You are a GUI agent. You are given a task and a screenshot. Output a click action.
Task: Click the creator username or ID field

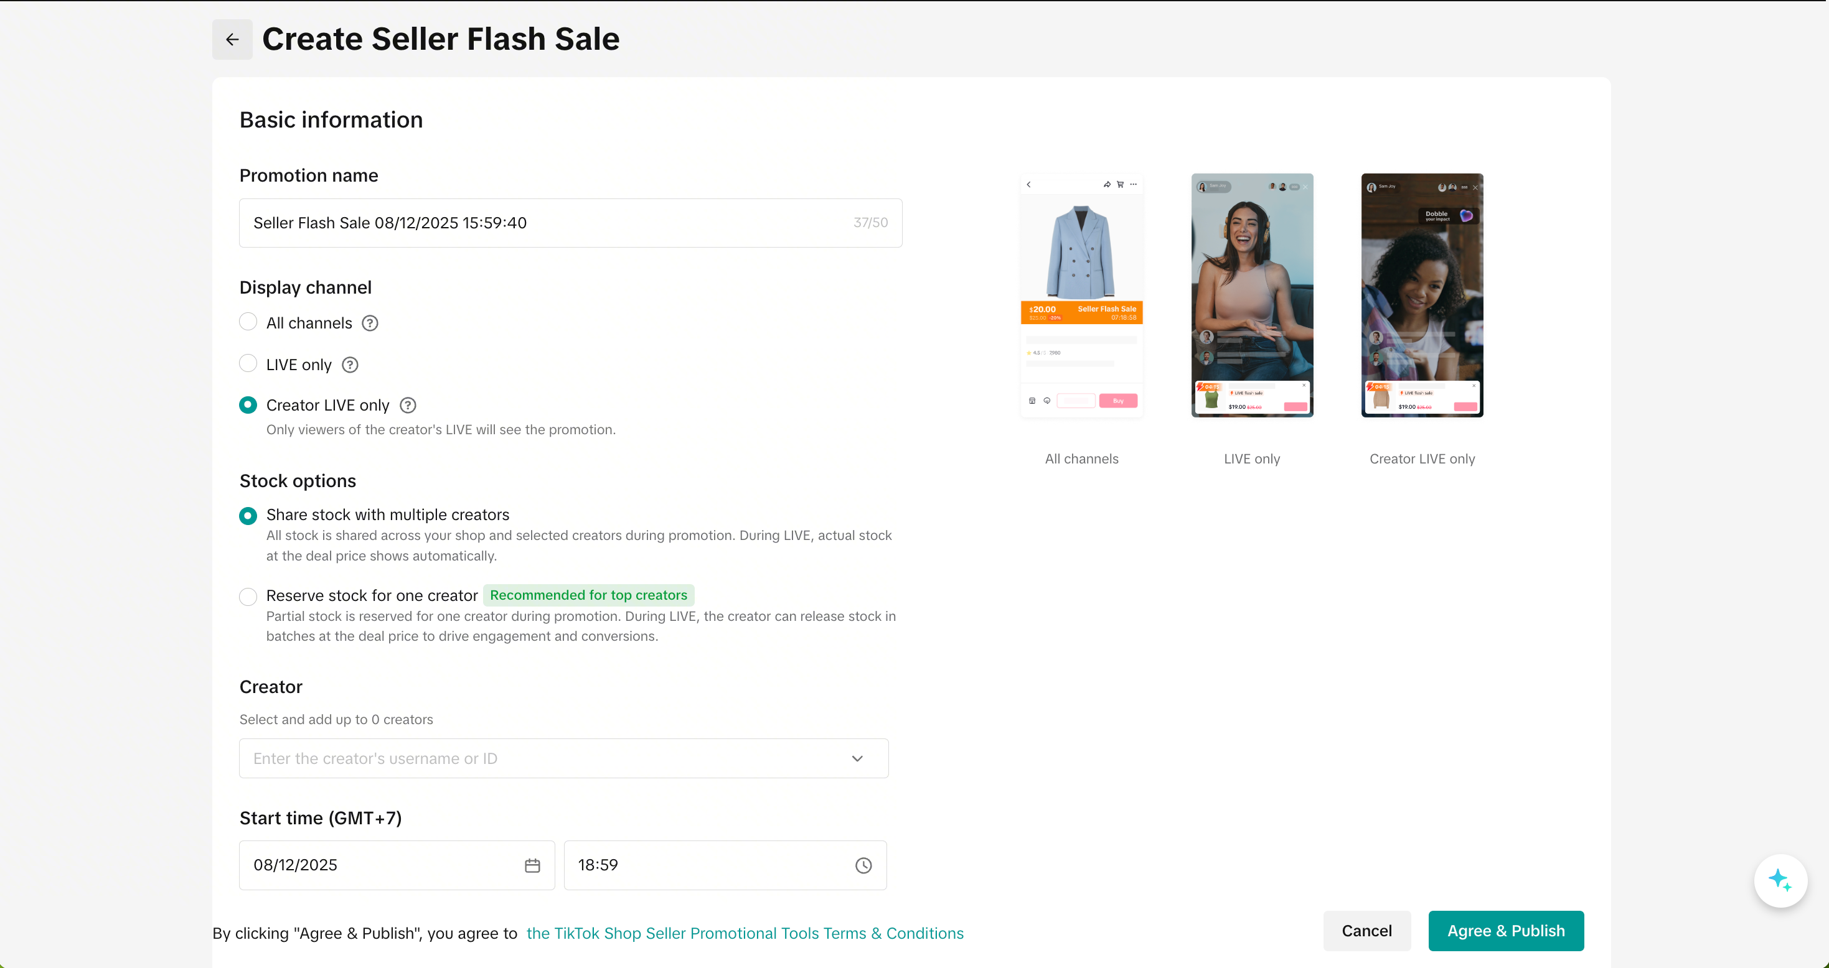[x=540, y=758]
